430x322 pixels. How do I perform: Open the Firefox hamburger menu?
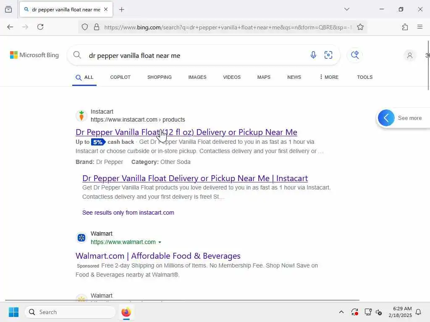pyautogui.click(x=420, y=27)
